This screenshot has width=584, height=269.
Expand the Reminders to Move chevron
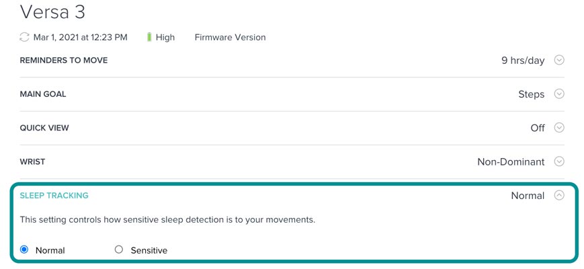coord(559,60)
